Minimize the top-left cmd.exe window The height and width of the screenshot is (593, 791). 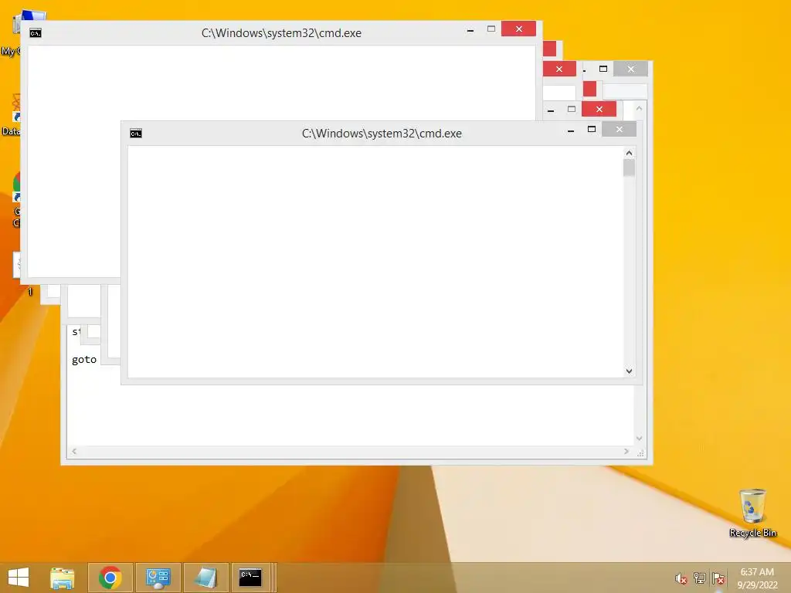(x=470, y=30)
